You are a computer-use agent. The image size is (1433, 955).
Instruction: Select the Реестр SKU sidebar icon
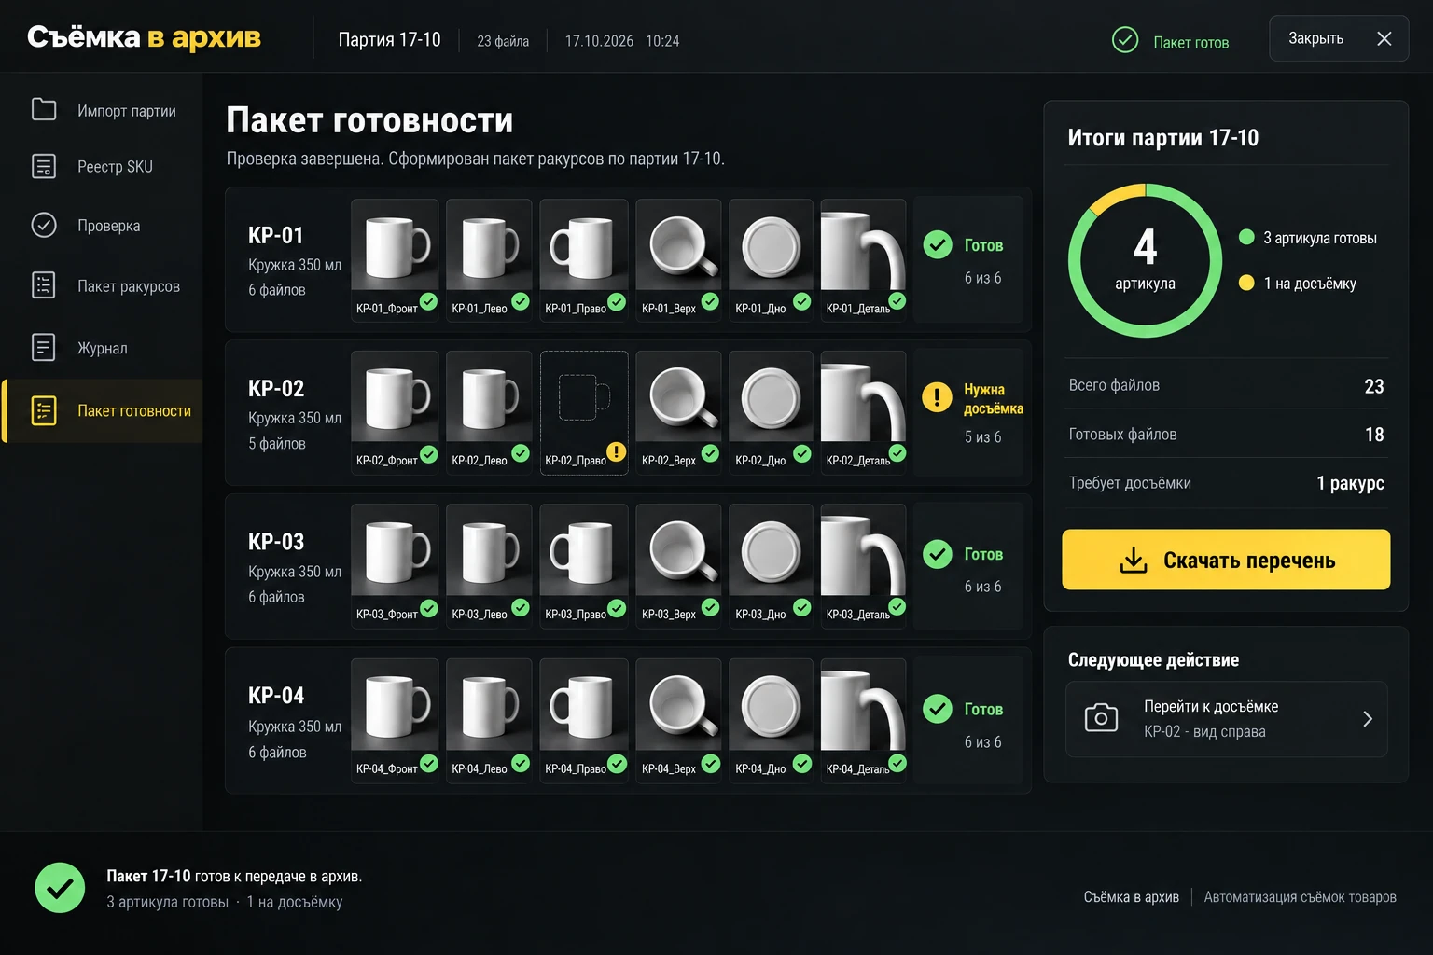tap(44, 166)
